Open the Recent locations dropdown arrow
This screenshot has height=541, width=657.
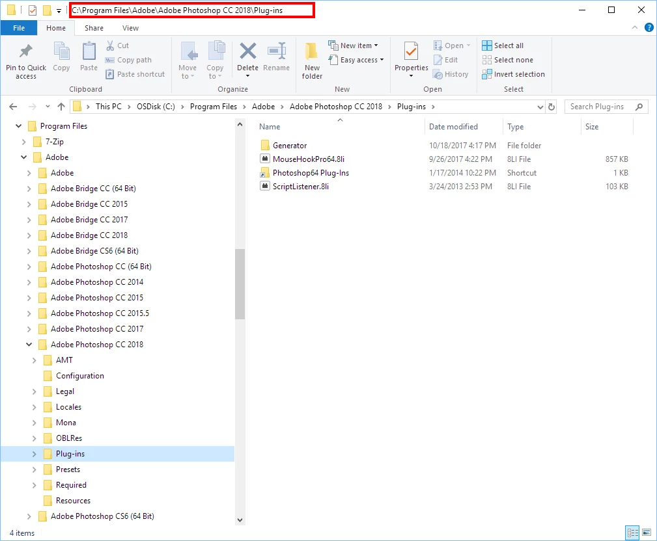click(x=48, y=107)
